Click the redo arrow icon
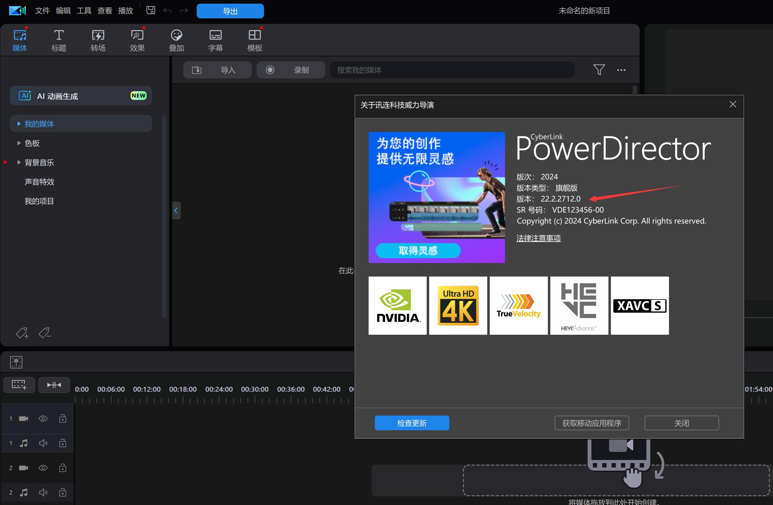Image resolution: width=773 pixels, height=505 pixels. [x=184, y=11]
